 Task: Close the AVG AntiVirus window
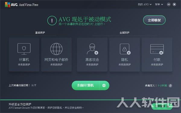(x=174, y=5)
